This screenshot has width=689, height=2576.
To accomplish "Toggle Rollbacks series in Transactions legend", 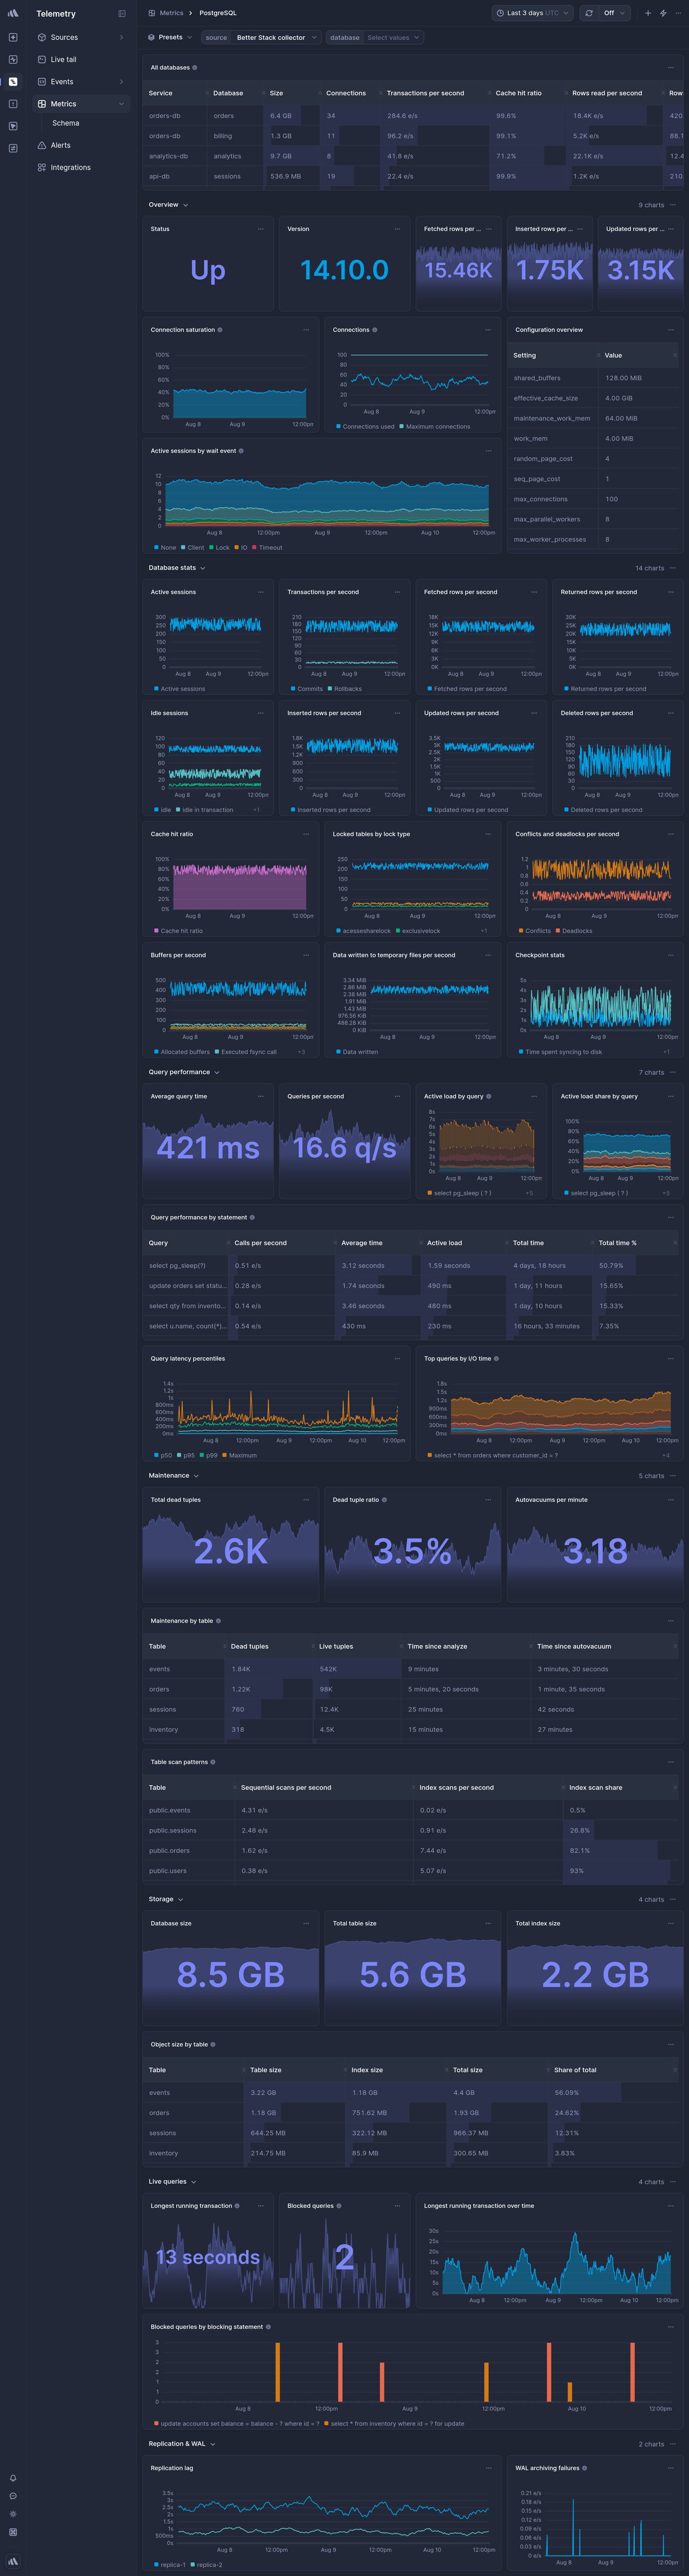I will pos(345,689).
